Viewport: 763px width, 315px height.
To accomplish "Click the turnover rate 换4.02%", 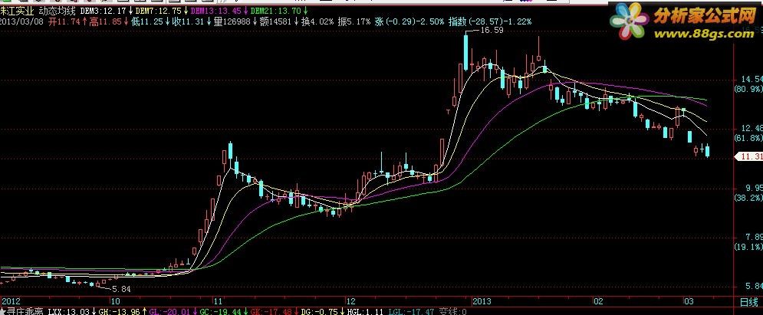I will tap(317, 21).
